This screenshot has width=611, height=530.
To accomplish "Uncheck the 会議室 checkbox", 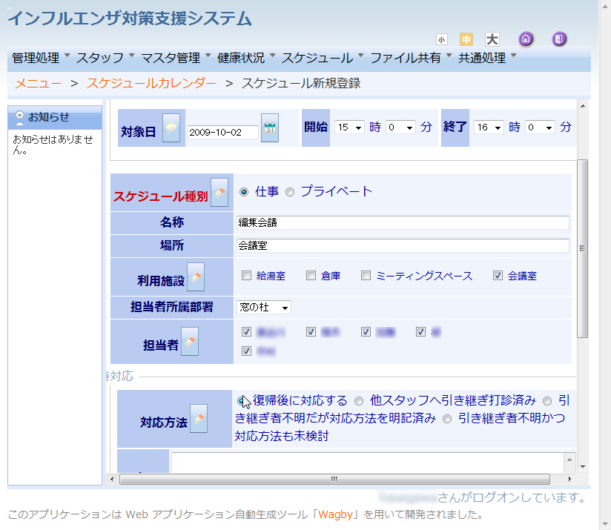I will coord(497,276).
